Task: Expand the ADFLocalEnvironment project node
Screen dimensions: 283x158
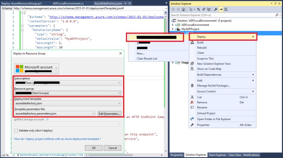Action: pyautogui.click(x=173, y=25)
